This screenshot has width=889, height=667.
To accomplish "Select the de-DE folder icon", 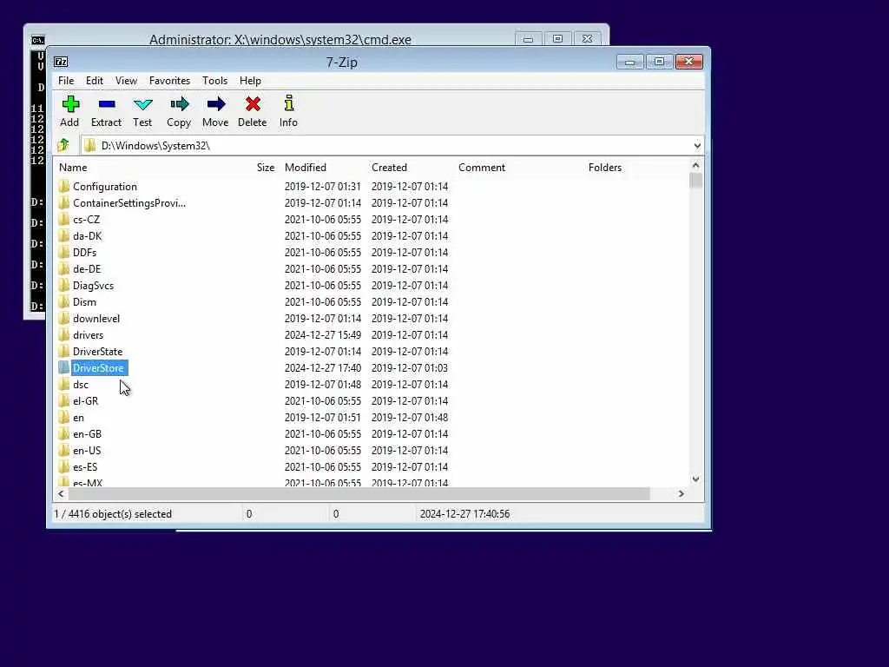I will (x=64, y=268).
